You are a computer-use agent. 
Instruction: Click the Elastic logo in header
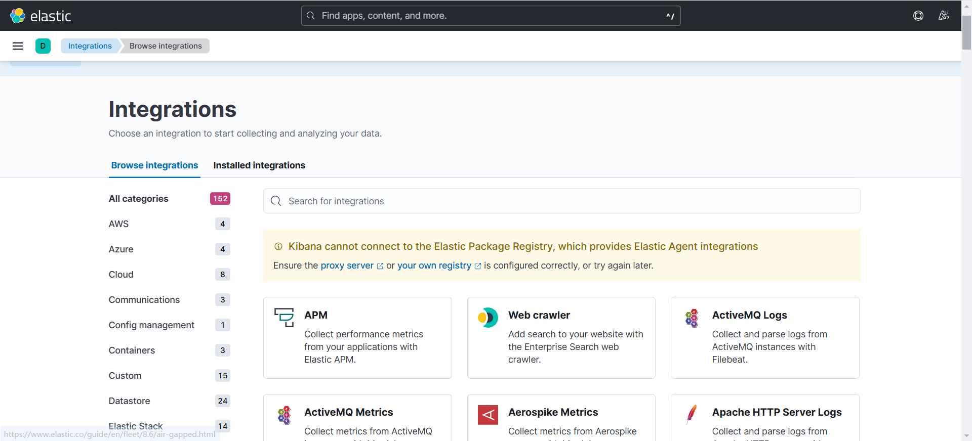point(40,16)
